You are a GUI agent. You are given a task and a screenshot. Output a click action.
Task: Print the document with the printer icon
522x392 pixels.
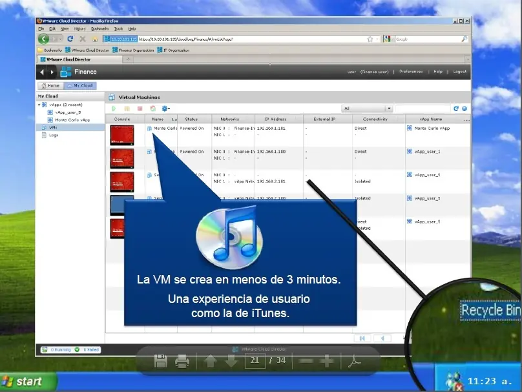tap(182, 361)
